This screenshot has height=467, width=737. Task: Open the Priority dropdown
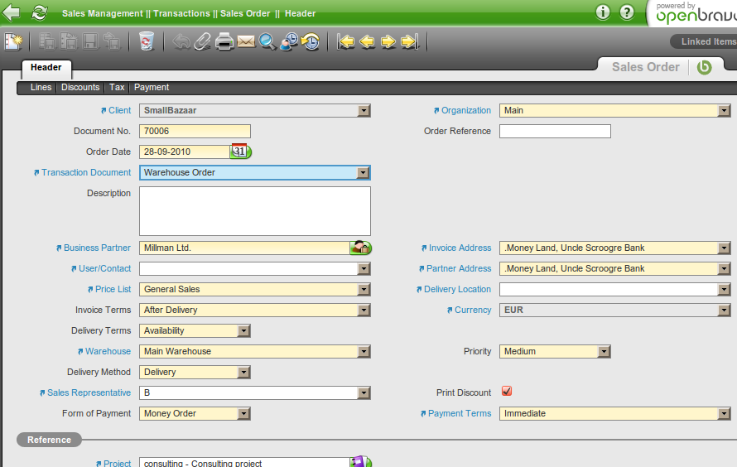coord(604,352)
